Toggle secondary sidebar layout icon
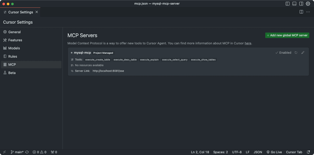314x155 pixels. [301, 4]
